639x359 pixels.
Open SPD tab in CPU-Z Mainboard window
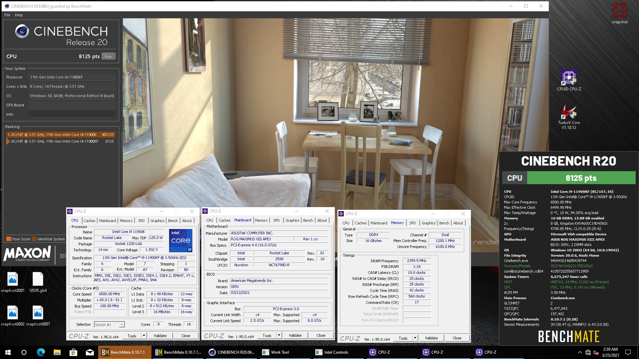[x=276, y=220]
